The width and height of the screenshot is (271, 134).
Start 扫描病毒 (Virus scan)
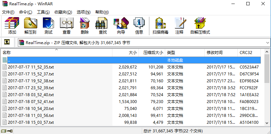click(x=160, y=26)
